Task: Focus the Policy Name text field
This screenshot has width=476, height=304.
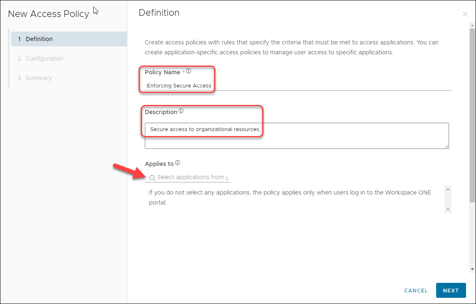Action: coord(297,86)
